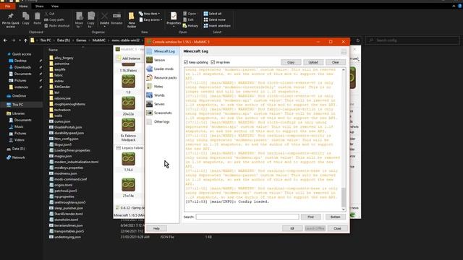Click the Up one level arrow
The width and height of the screenshot is (463, 260).
point(26,40)
